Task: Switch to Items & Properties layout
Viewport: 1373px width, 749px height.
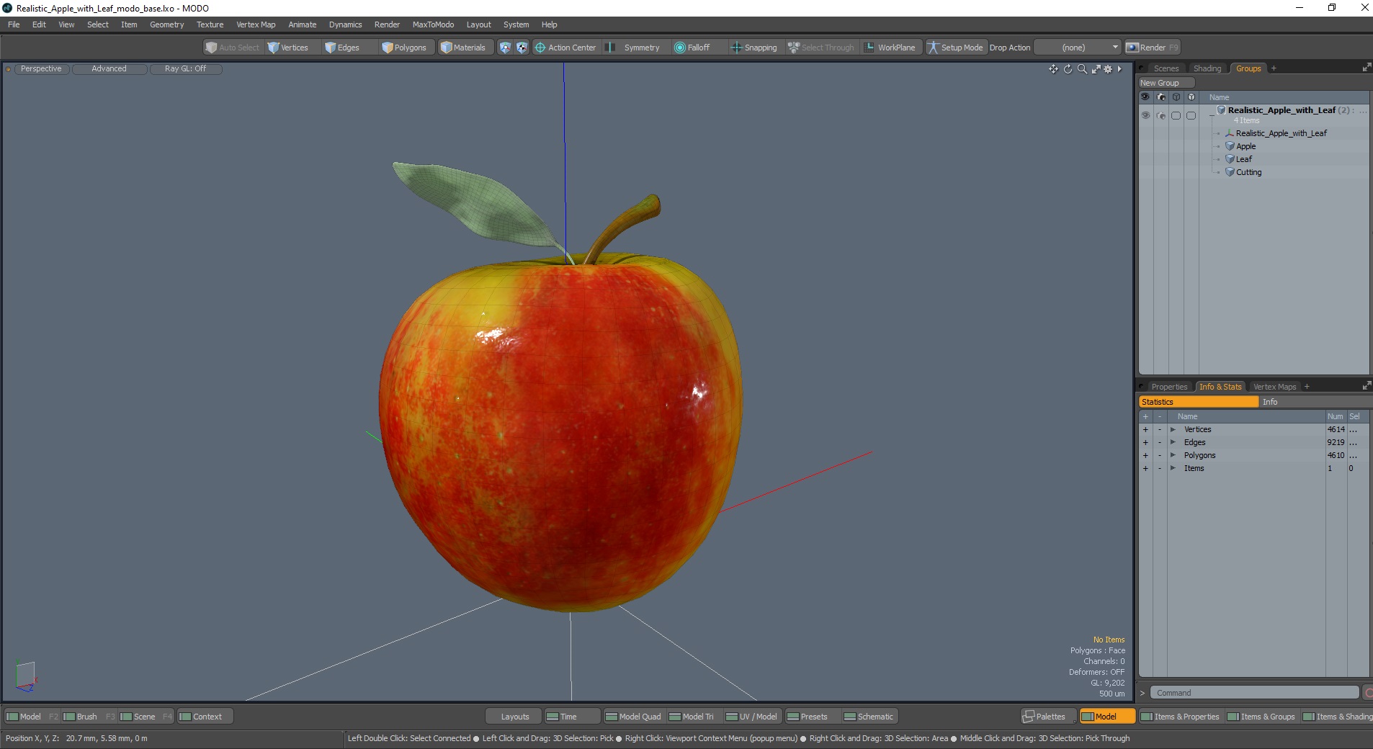Action: tap(1180, 717)
